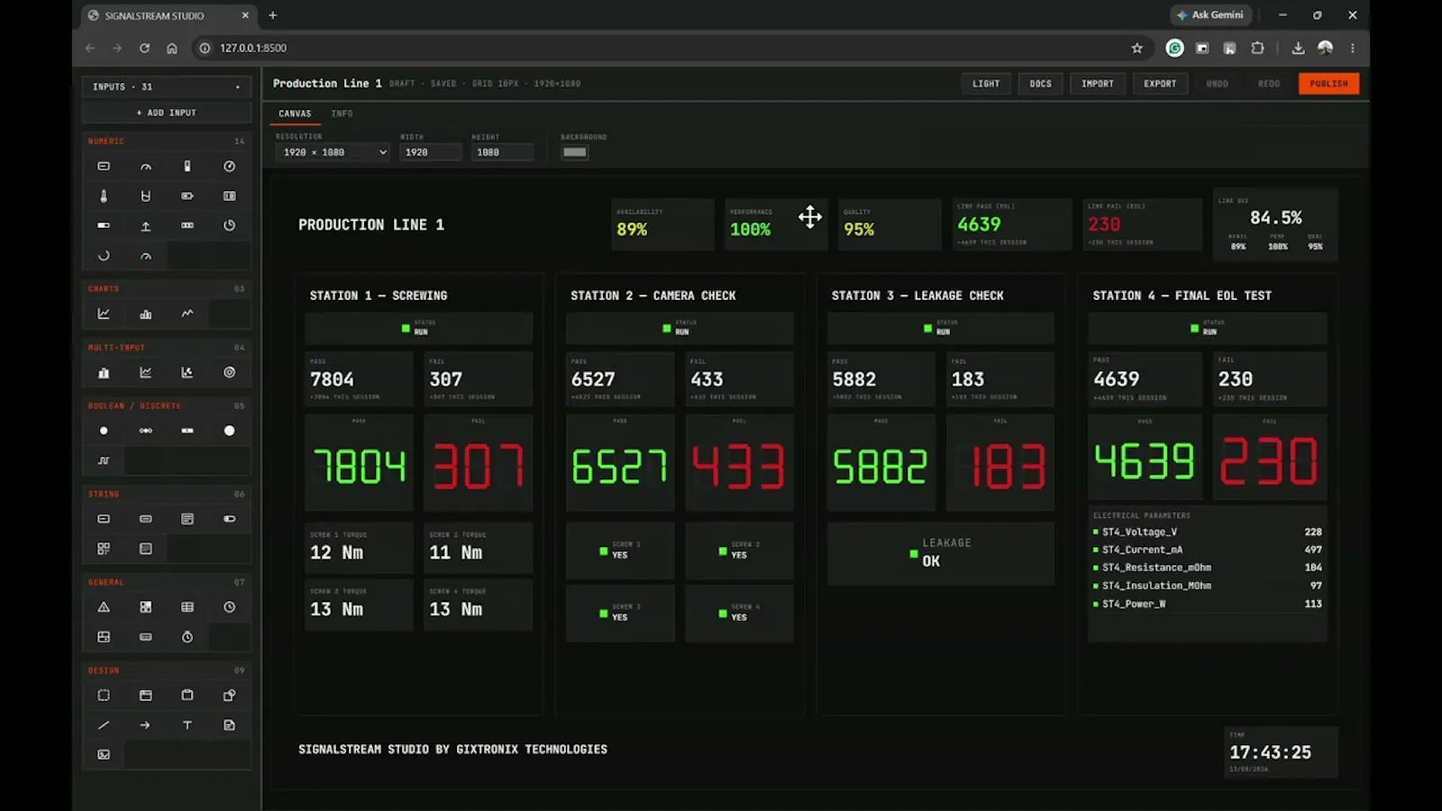Select the 84.5% line OEE tile
The image size is (1442, 811).
tap(1275, 225)
